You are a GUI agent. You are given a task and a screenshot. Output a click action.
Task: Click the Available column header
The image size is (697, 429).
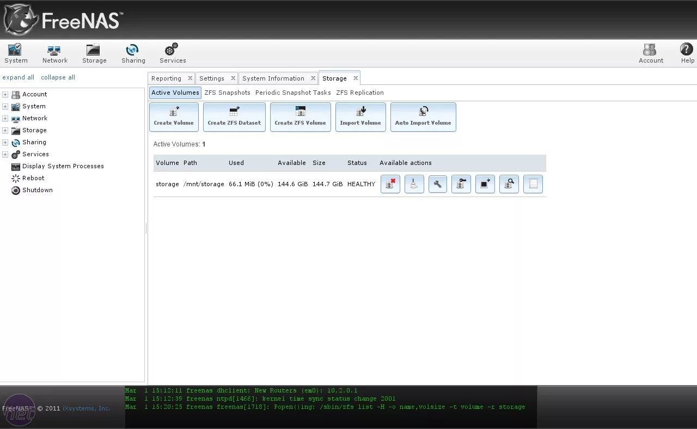292,163
